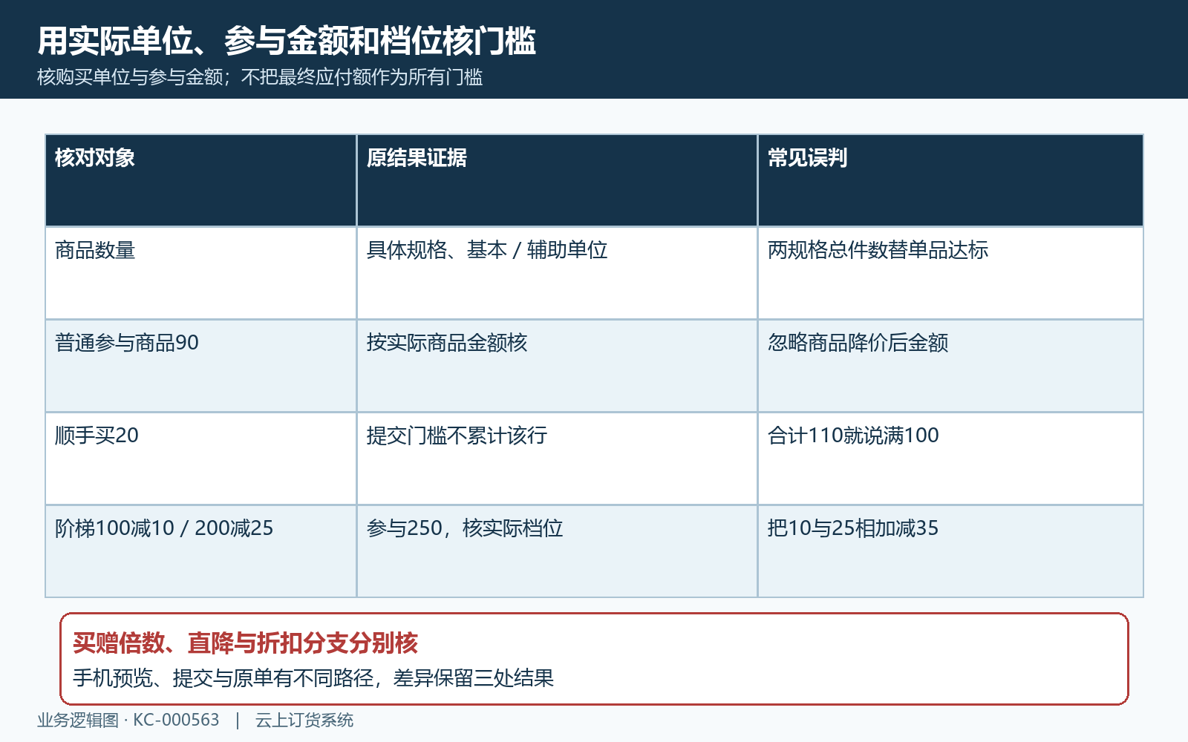Click the 顺手买20 cell
This screenshot has width=1188, height=742.
pyautogui.click(x=201, y=459)
